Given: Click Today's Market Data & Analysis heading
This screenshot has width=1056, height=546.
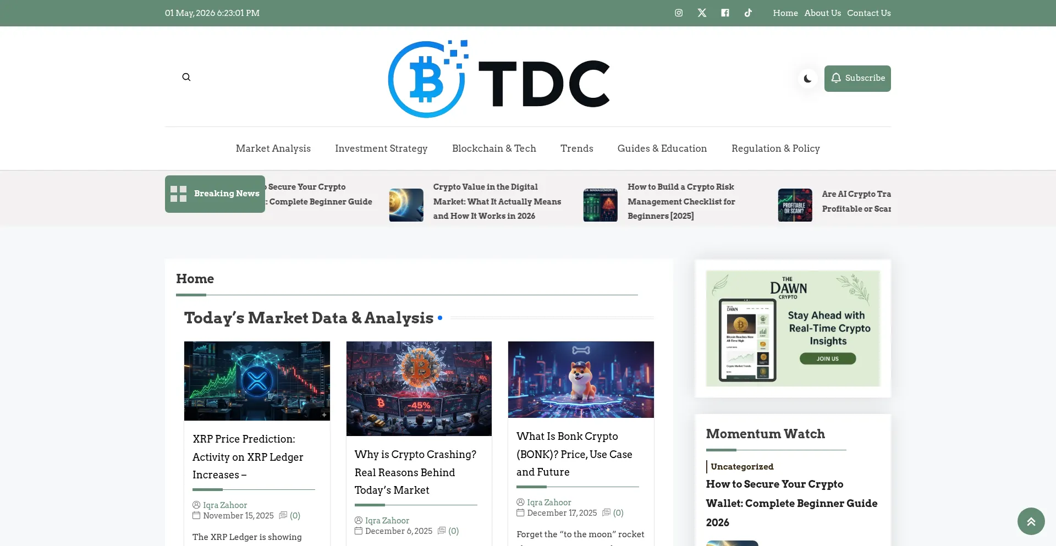Looking at the screenshot, I should coord(309,318).
